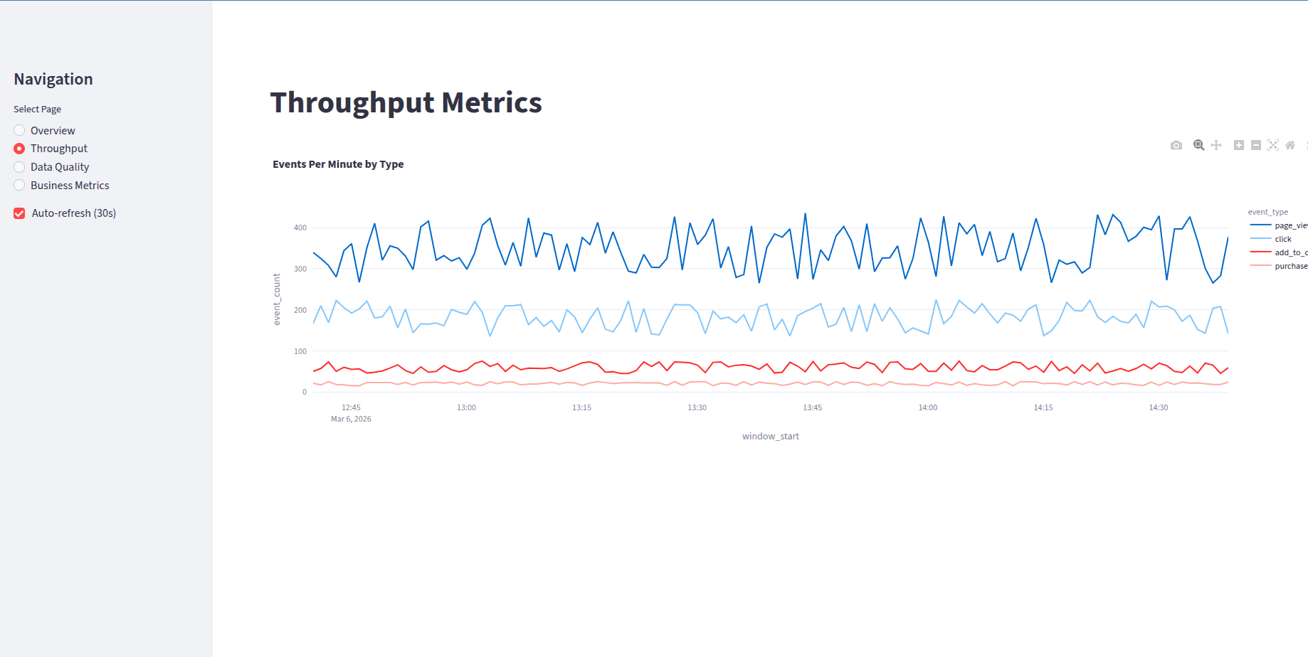This screenshot has width=1308, height=657.
Task: Select Business Metrics in the navigation
Action: click(x=19, y=185)
